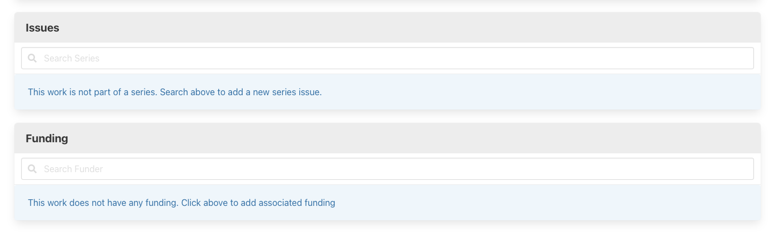
Task: Select the "Search Series" placeholder text
Action: 72,58
